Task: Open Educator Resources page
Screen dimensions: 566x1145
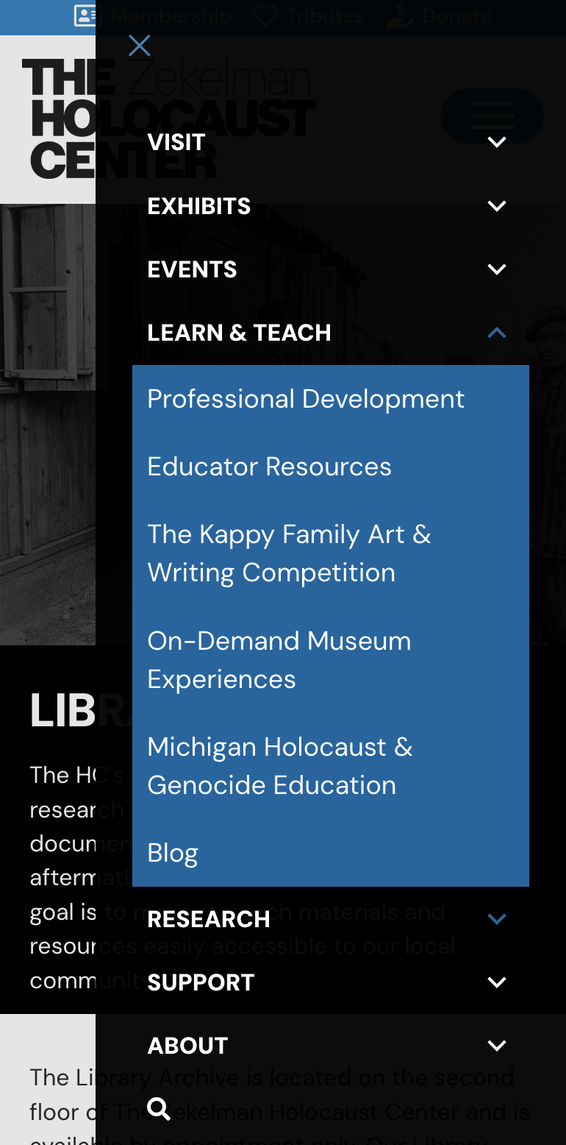Action: (x=269, y=467)
